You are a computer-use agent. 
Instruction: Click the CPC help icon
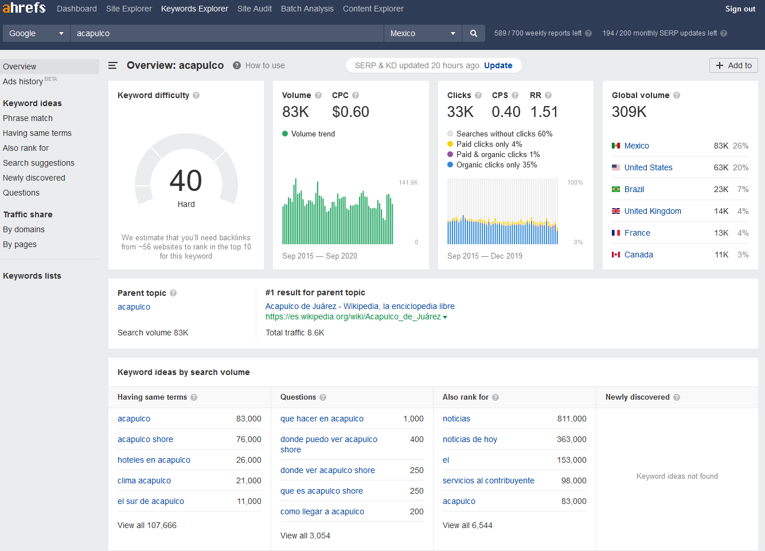355,95
